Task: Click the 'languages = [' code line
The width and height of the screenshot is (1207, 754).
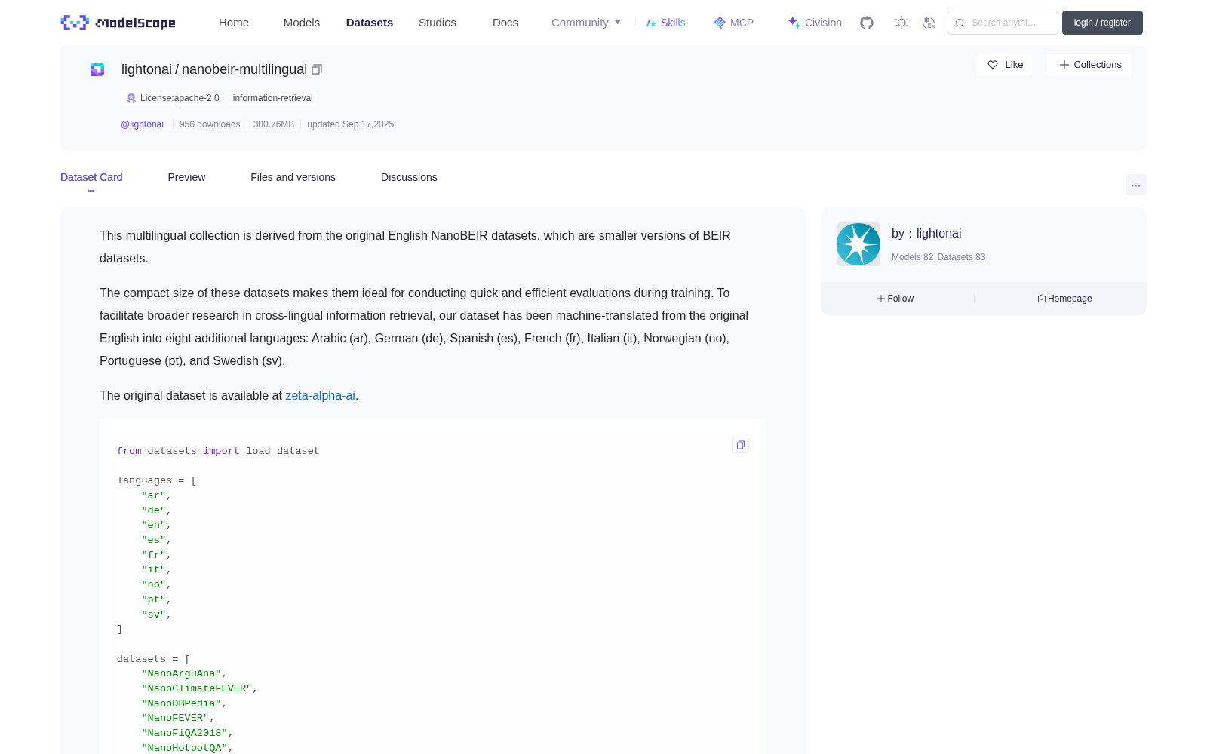Action: click(157, 480)
